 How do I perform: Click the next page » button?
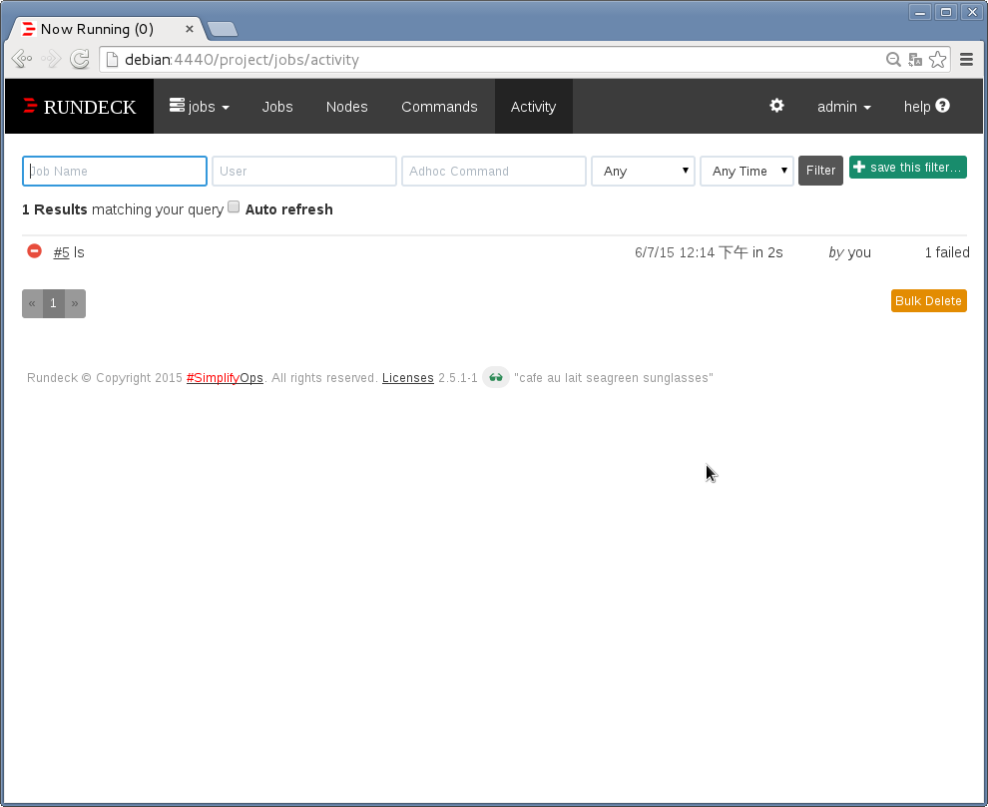75,303
